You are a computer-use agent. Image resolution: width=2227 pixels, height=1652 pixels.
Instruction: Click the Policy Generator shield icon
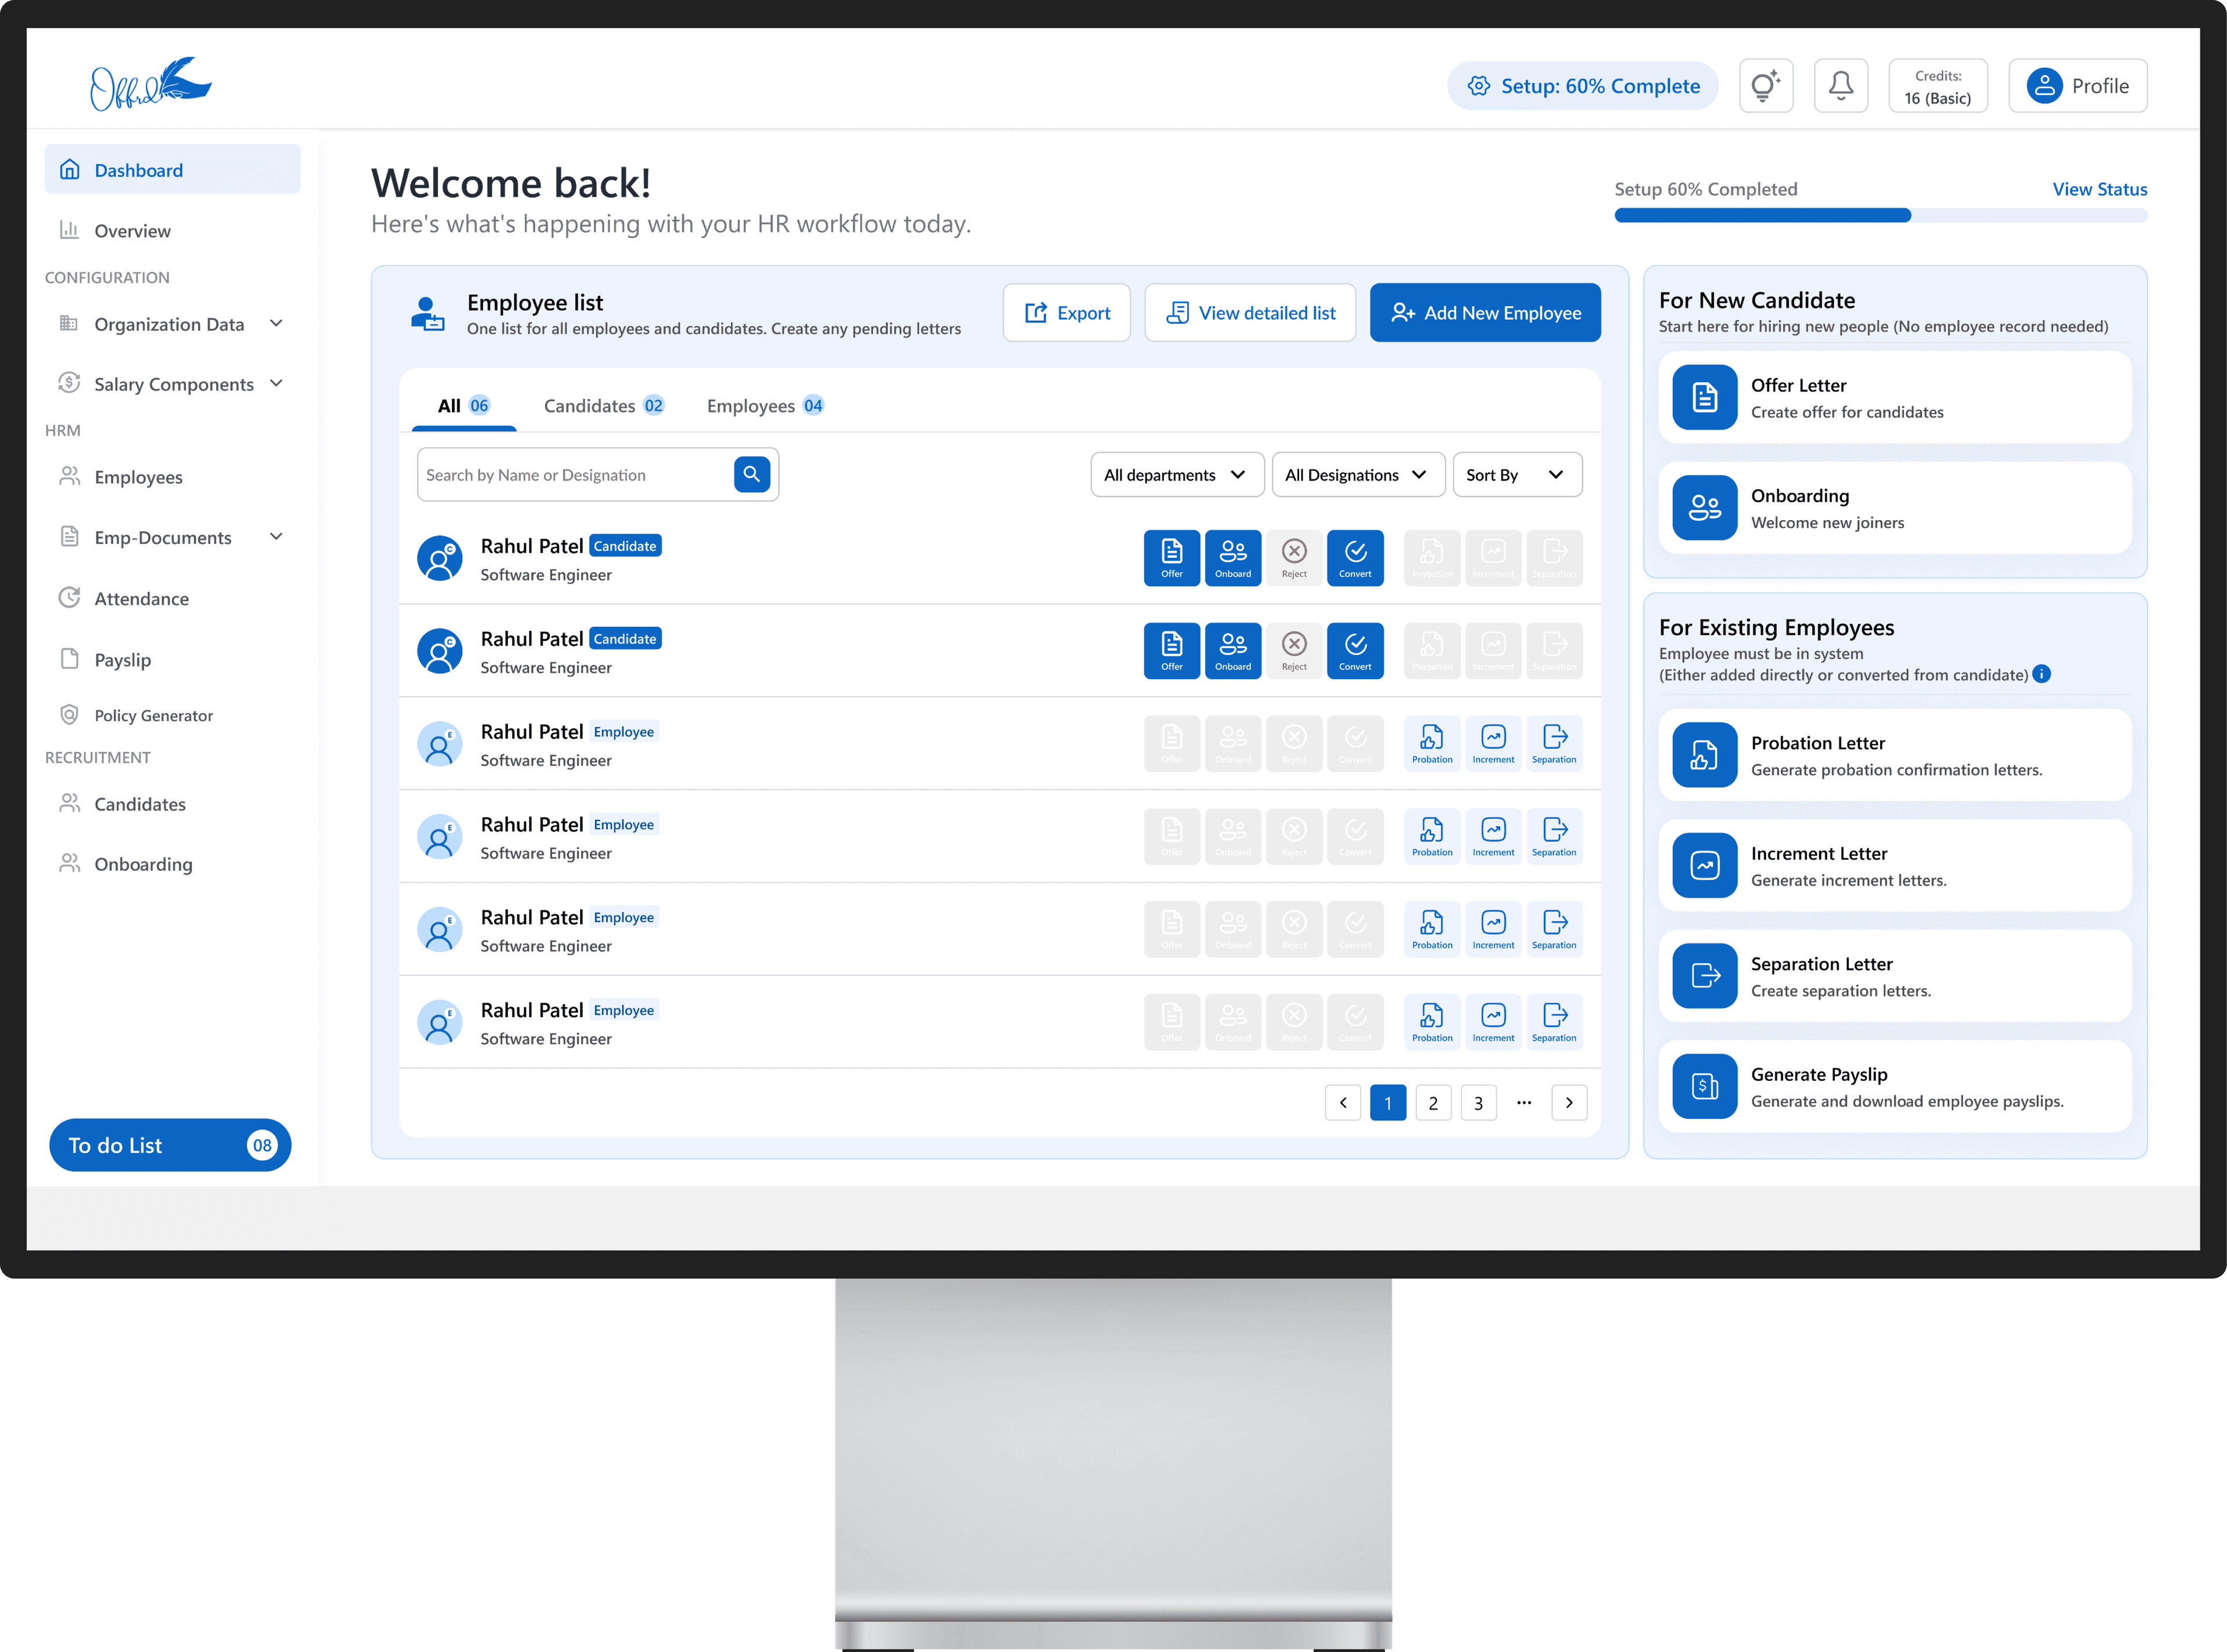[69, 715]
